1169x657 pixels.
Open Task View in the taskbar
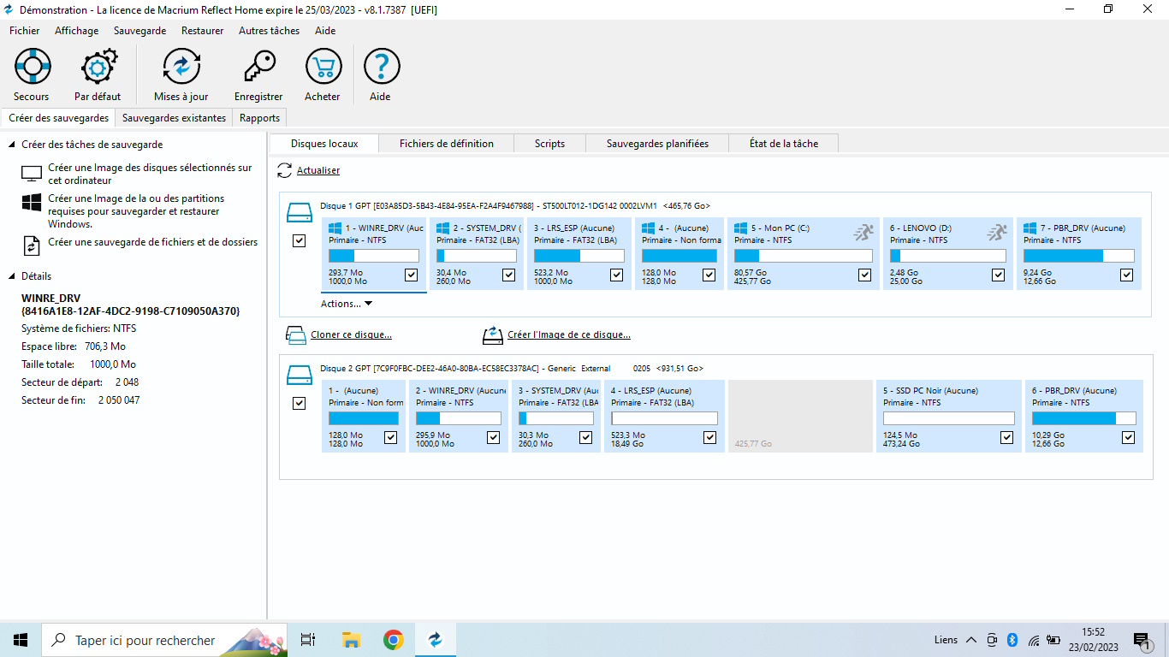point(308,640)
